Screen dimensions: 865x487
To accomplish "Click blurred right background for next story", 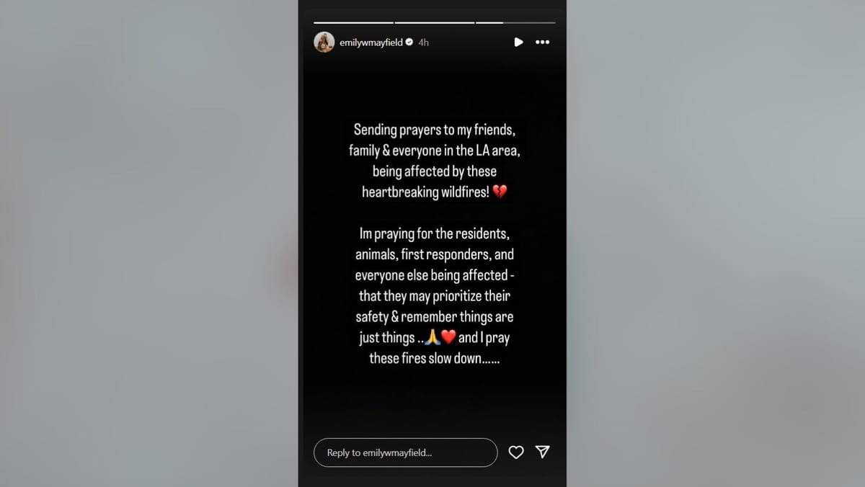I will pos(716,243).
